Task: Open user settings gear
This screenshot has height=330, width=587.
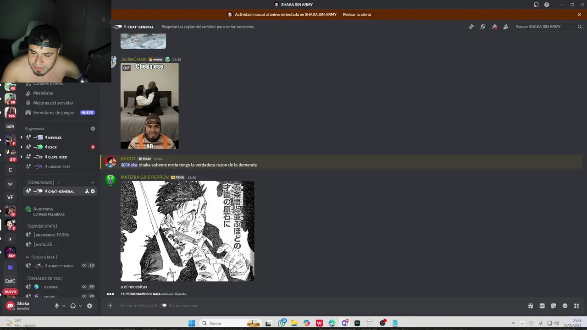Action: (x=89, y=306)
